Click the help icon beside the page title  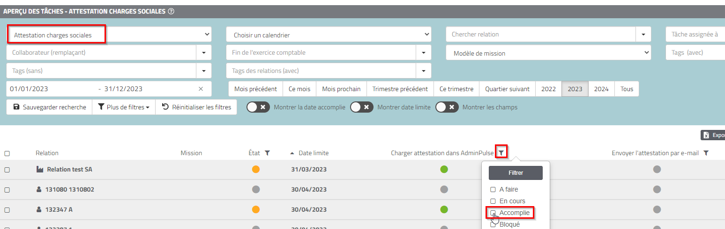[x=171, y=11]
